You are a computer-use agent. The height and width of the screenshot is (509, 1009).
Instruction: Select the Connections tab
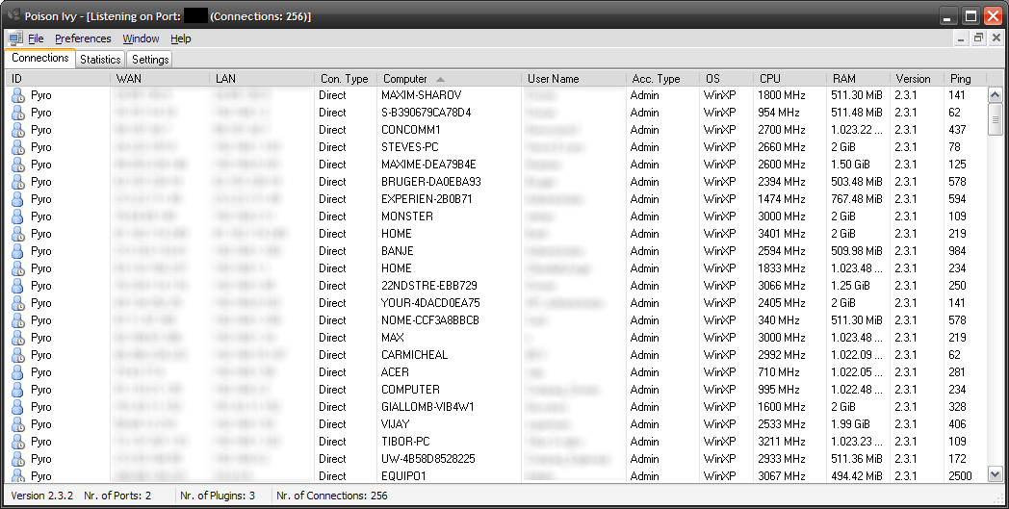(39, 58)
